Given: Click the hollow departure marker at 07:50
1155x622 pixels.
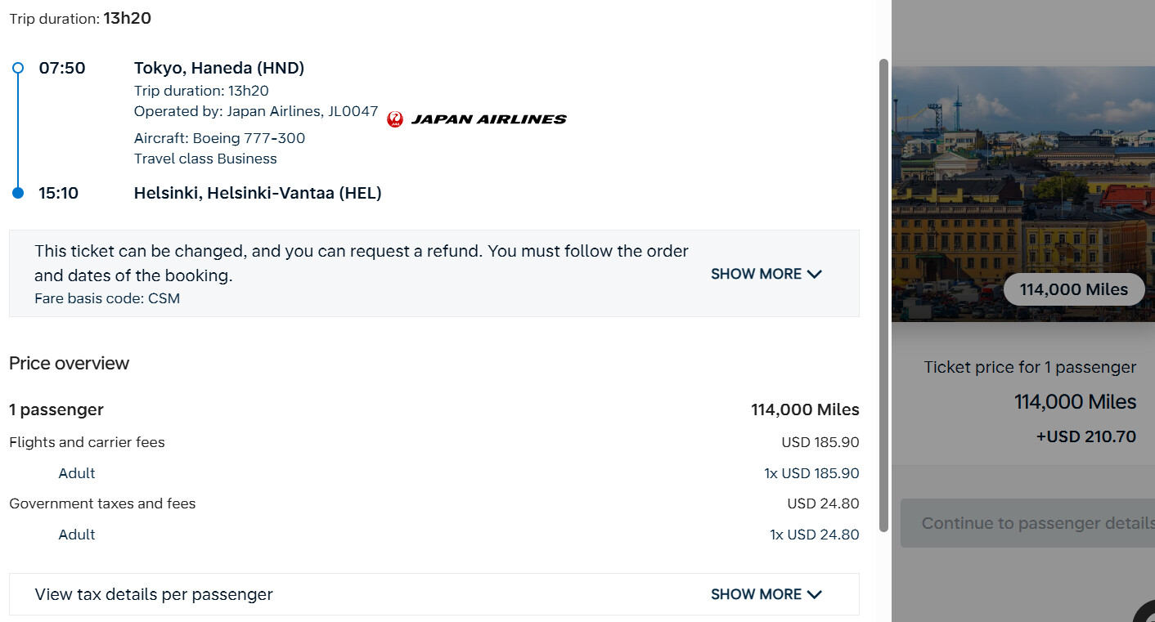Looking at the screenshot, I should (x=18, y=68).
